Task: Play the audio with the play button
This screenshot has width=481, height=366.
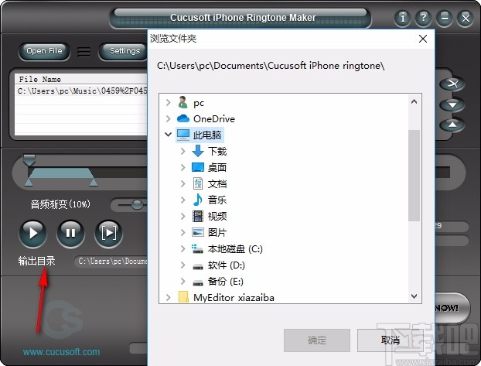Action: point(32,234)
